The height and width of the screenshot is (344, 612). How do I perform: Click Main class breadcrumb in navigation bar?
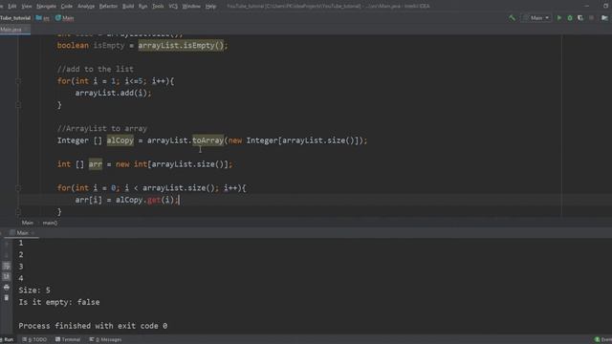[x=64, y=18]
